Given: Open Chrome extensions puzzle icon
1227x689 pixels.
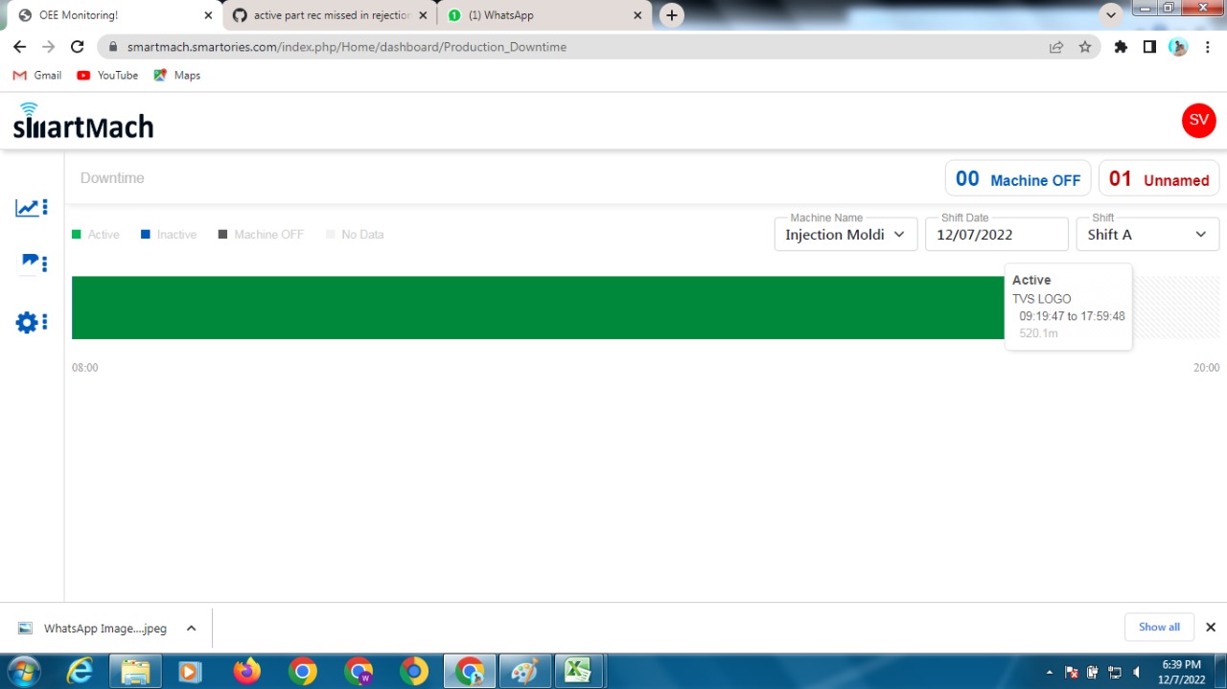Looking at the screenshot, I should coord(1121,46).
